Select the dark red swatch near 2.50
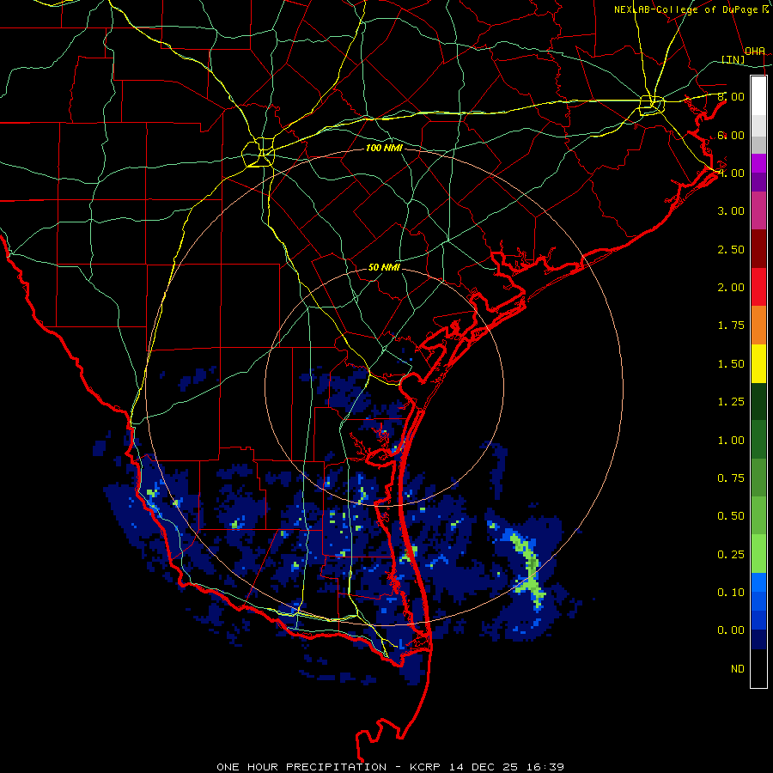This screenshot has height=773, width=773. 758,248
